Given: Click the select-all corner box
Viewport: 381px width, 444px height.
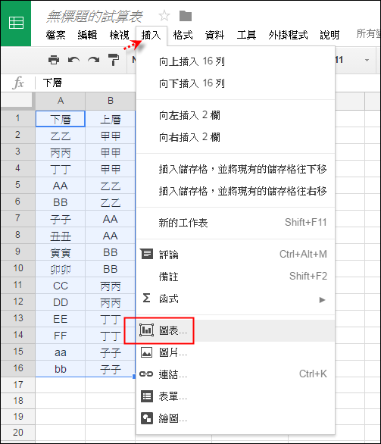Looking at the screenshot, I should point(16,99).
